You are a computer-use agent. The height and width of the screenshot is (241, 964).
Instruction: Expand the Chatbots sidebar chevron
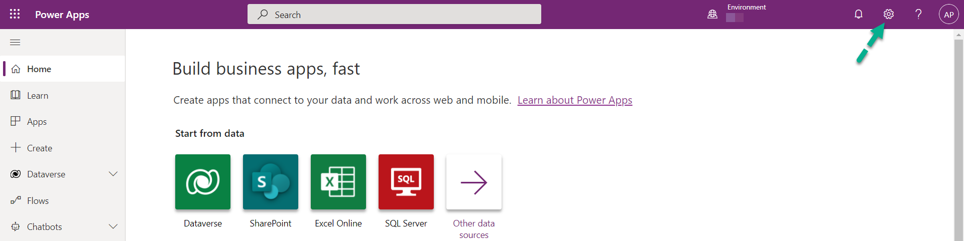coord(113,226)
